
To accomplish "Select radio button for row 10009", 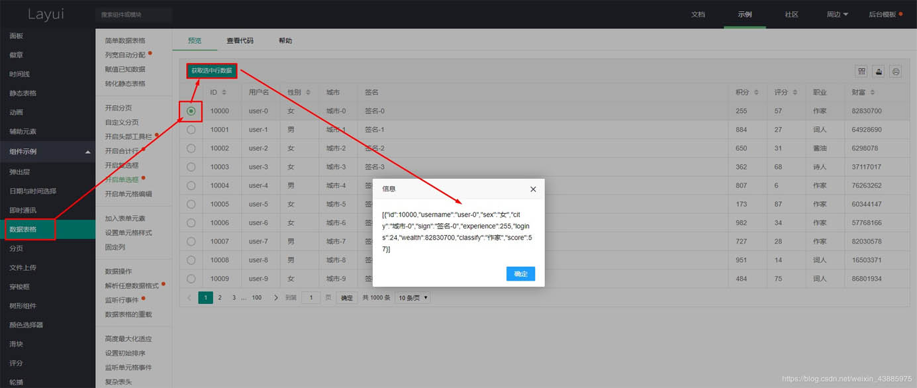I will click(x=191, y=279).
